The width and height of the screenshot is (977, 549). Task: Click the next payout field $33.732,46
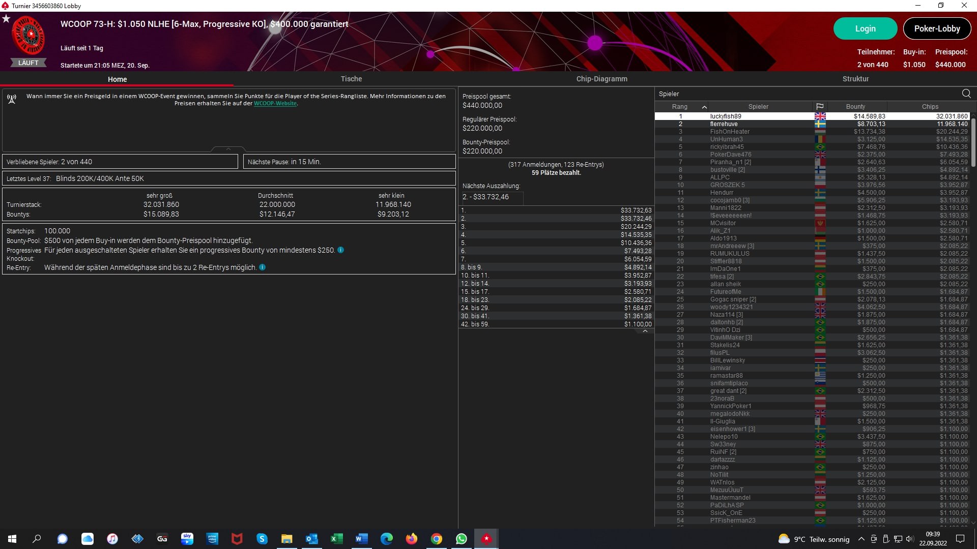coord(492,197)
